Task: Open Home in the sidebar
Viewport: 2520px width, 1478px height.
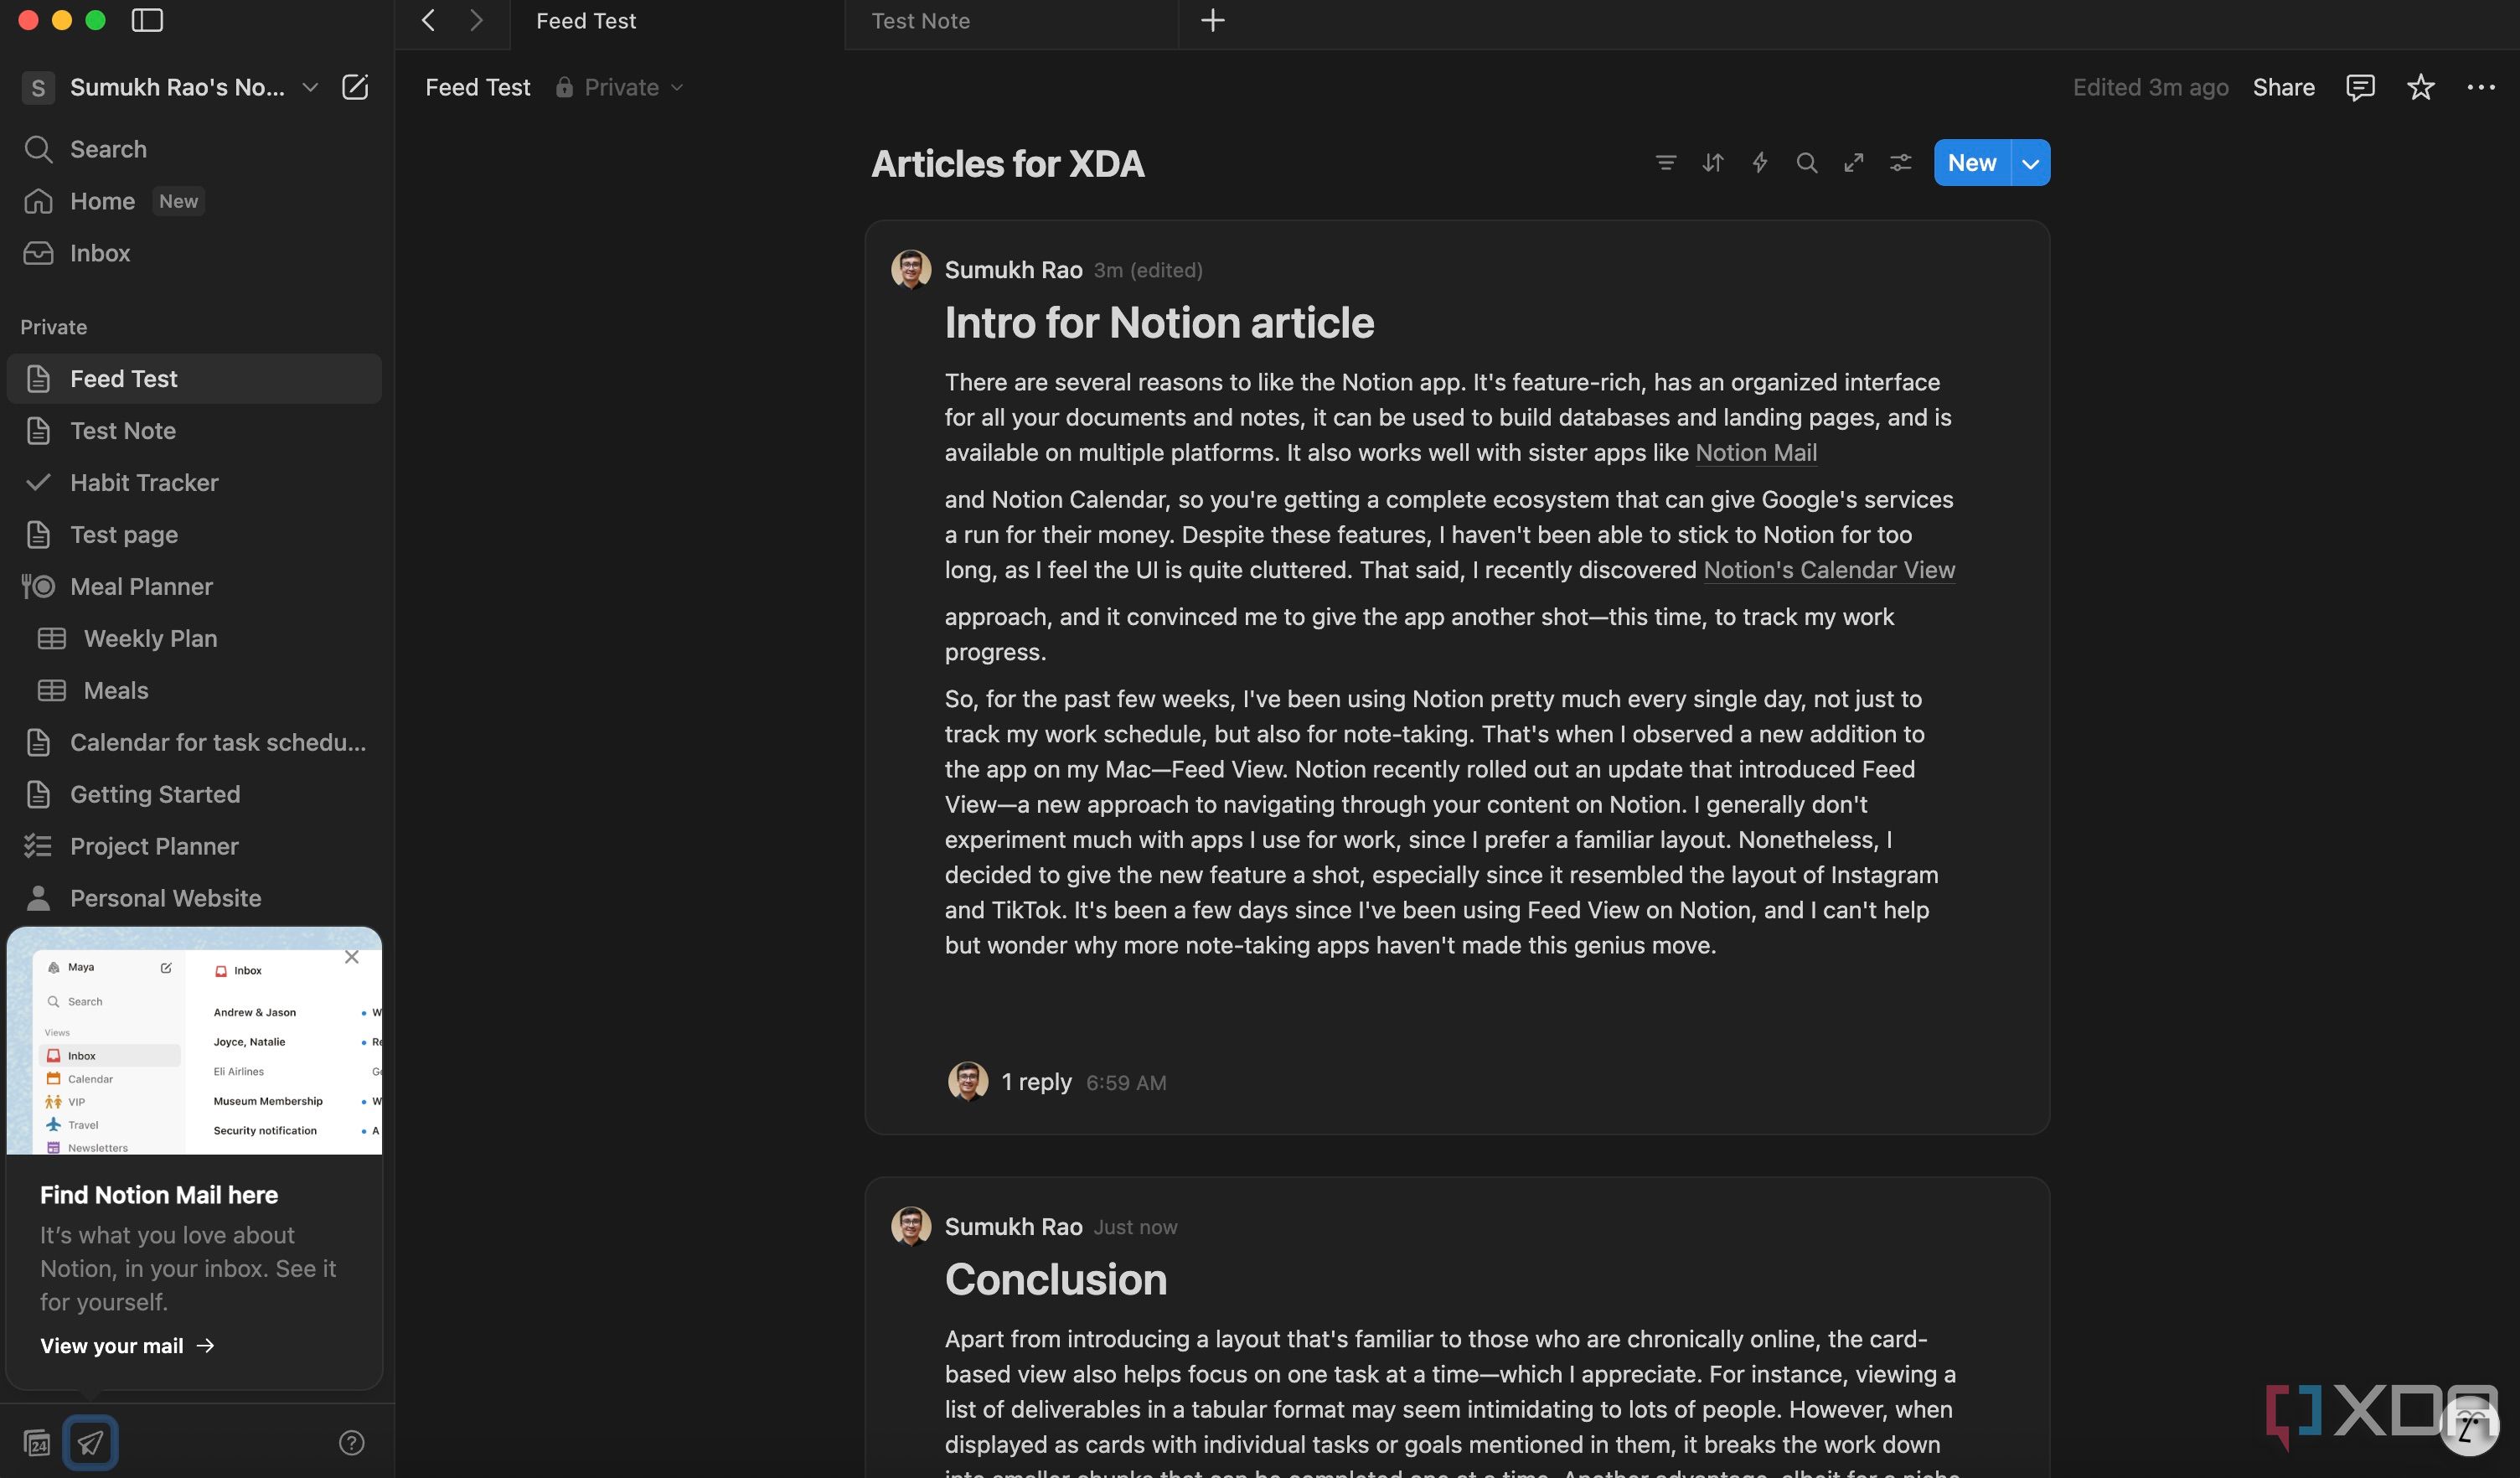Action: tap(194, 201)
